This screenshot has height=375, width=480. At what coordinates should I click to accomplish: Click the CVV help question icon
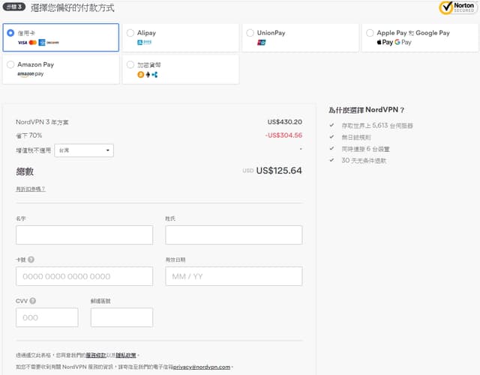coord(33,301)
